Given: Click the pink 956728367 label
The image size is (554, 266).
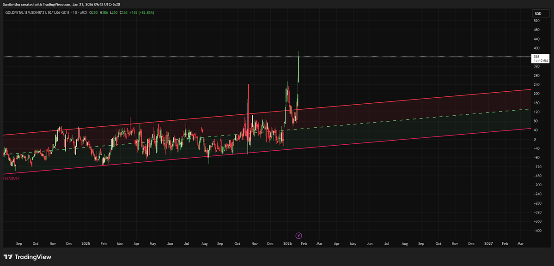Looking at the screenshot, I should (11, 178).
